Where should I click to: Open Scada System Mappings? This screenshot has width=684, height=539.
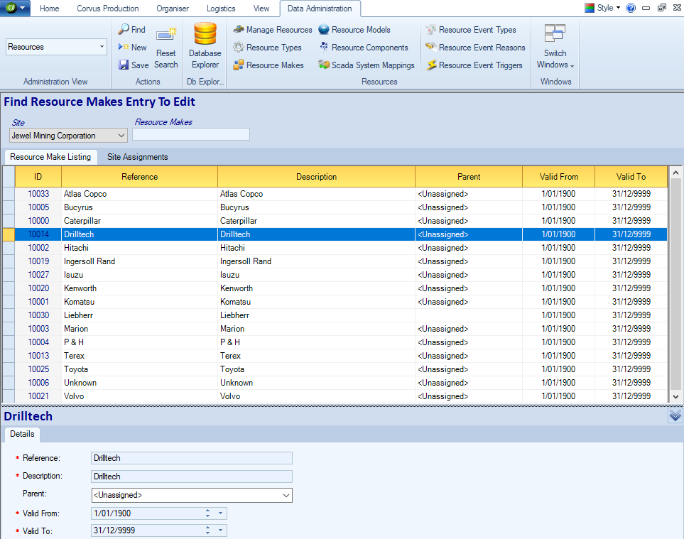click(367, 65)
